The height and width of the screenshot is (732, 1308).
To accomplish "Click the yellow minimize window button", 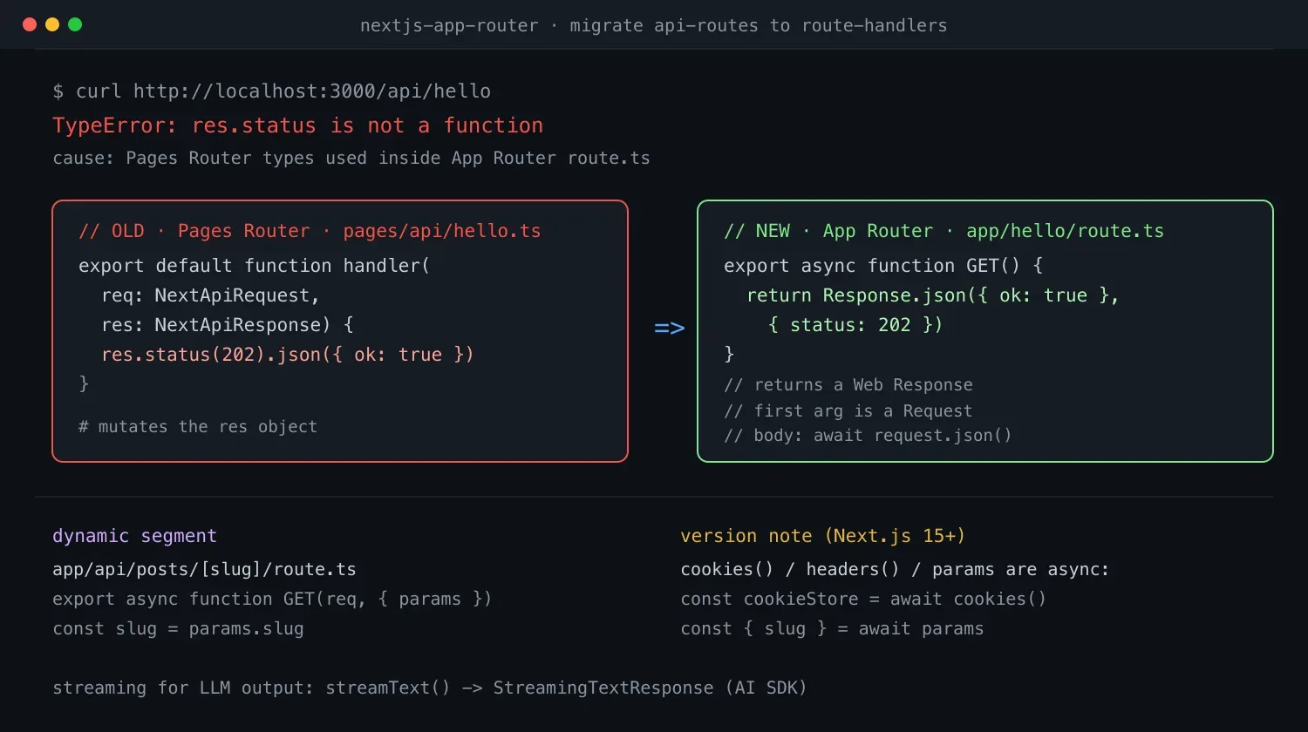I will pyautogui.click(x=52, y=24).
